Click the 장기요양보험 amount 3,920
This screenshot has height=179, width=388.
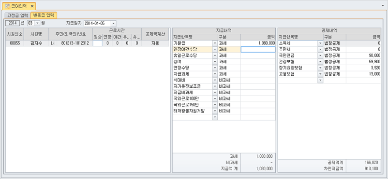pos(363,68)
